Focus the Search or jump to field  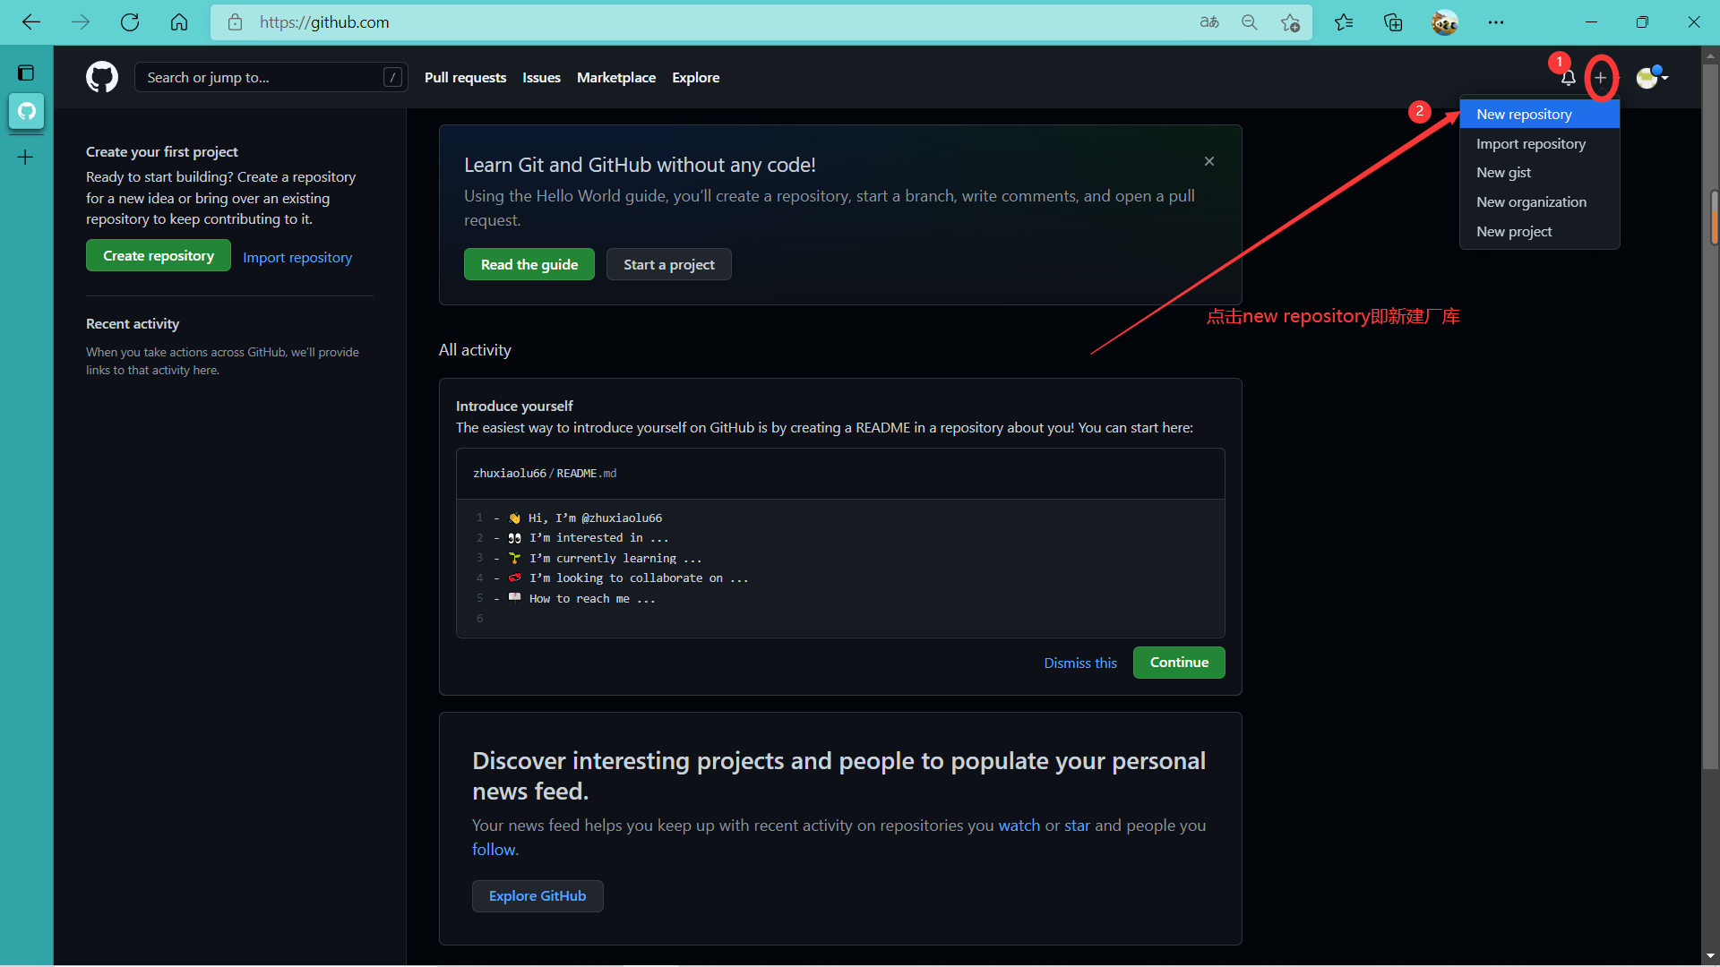click(x=271, y=77)
